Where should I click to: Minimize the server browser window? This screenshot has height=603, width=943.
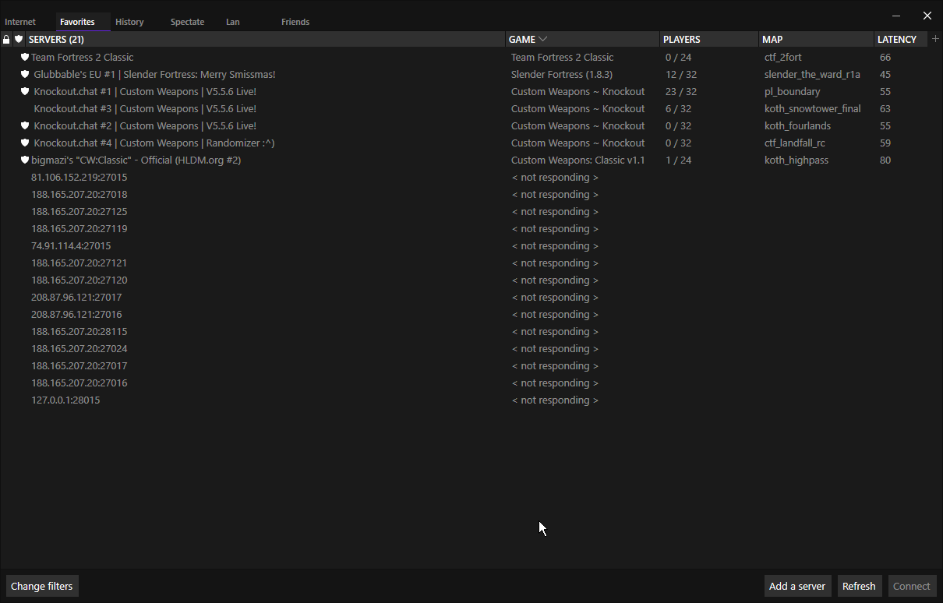[x=897, y=16]
